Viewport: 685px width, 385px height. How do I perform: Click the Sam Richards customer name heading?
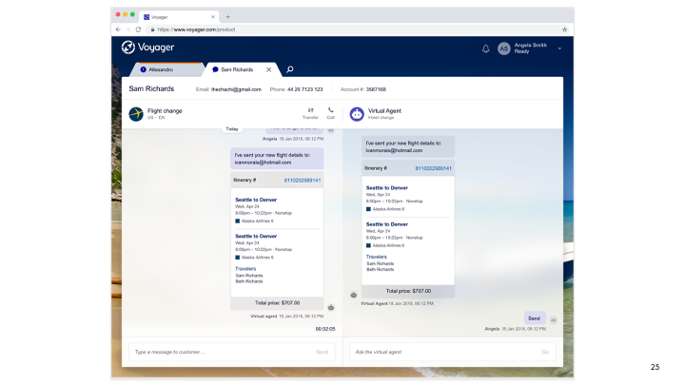151,88
